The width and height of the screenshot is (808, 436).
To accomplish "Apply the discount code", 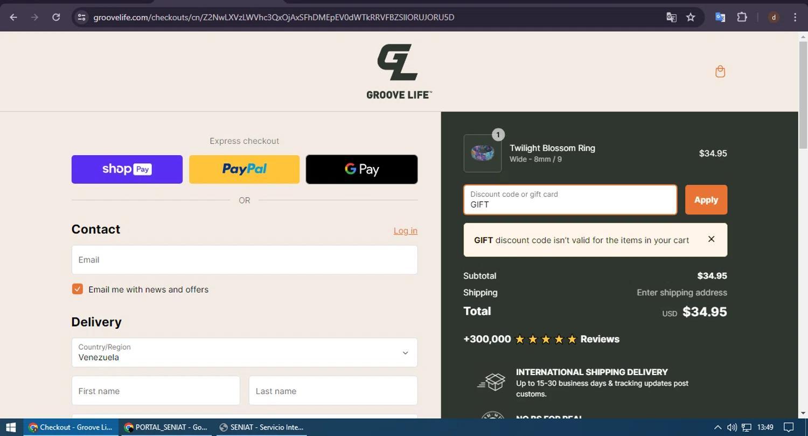I will (x=706, y=200).
